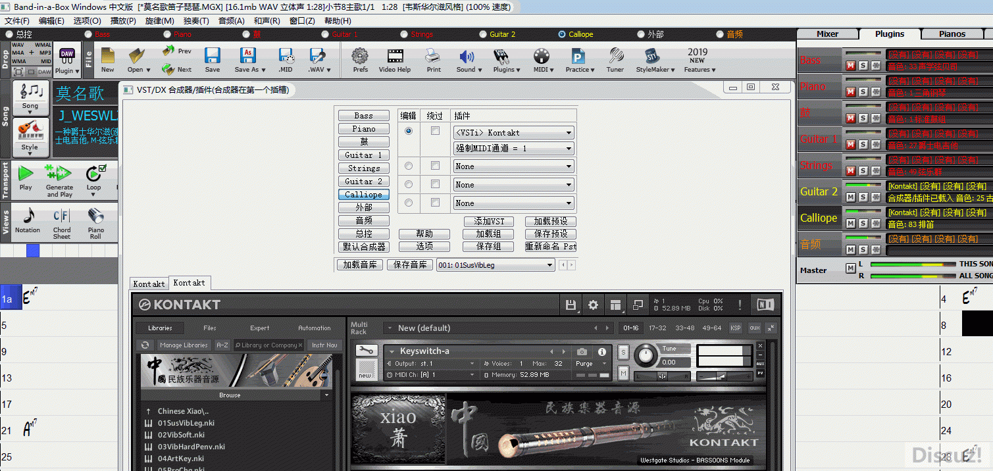
Task: Click Kontakt workspace layout icon
Action: 616,305
